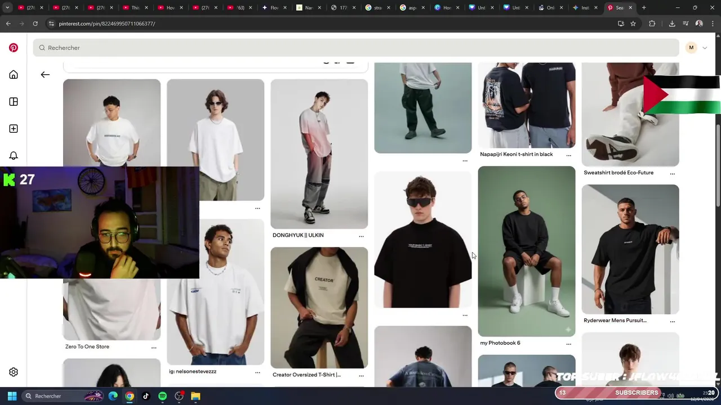Open options under black sunglasses t-shirt pin
721x405 pixels.
(x=465, y=315)
